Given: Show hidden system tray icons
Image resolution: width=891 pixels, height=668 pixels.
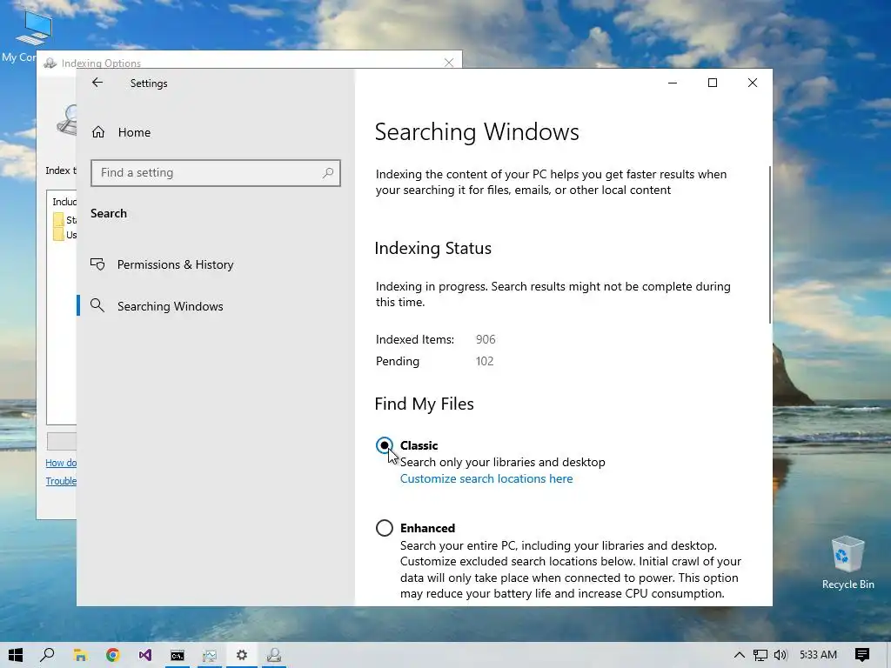Looking at the screenshot, I should [x=739, y=655].
